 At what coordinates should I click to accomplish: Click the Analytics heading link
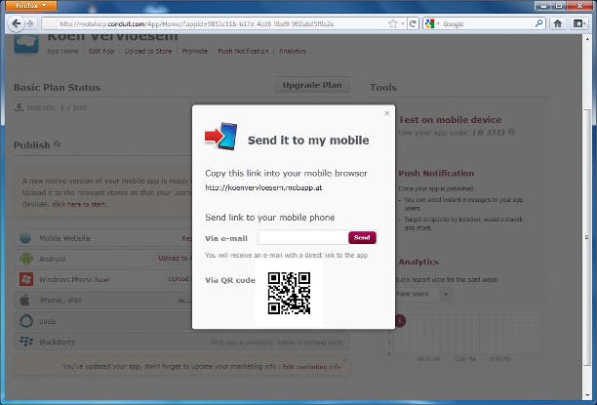tap(418, 262)
